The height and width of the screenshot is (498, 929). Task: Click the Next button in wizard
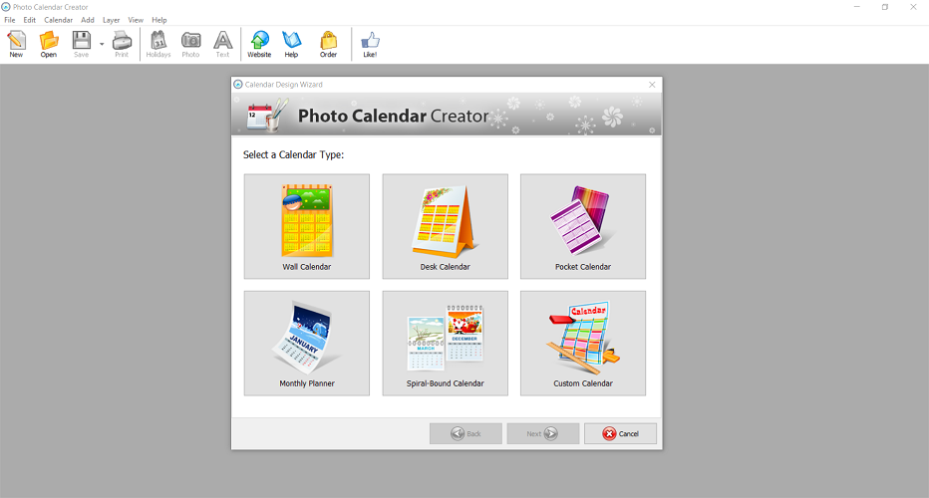pyautogui.click(x=542, y=433)
